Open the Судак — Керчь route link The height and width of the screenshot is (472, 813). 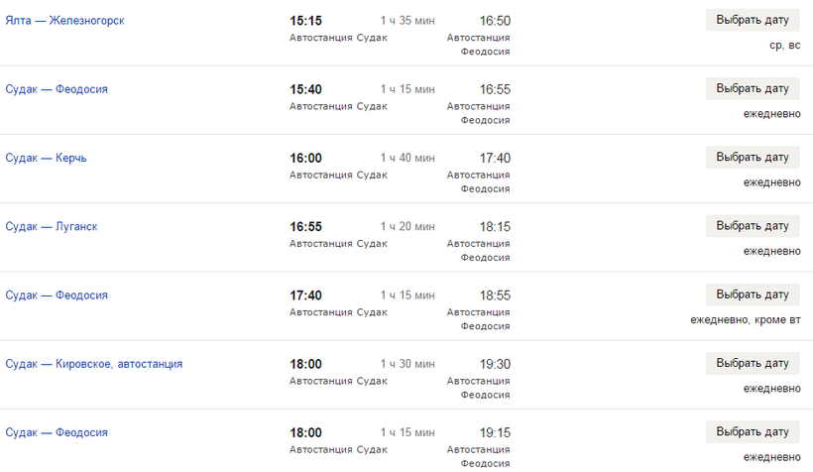pos(46,158)
